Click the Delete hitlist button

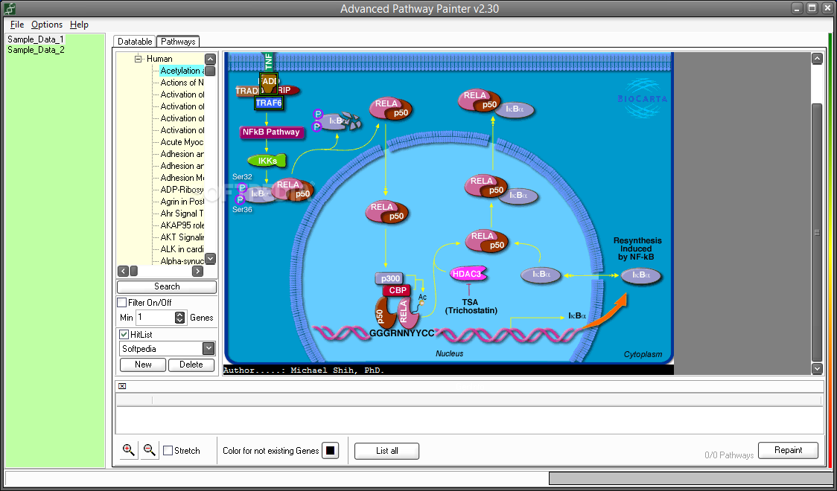pos(191,365)
